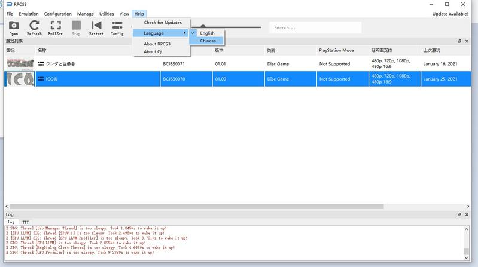
Task: Click the Update Available! link
Action: coord(450,14)
